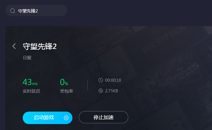Focus the search field containing 守望先锋2
Image resolution: width=212 pixels, height=130 pixels.
click(36, 11)
